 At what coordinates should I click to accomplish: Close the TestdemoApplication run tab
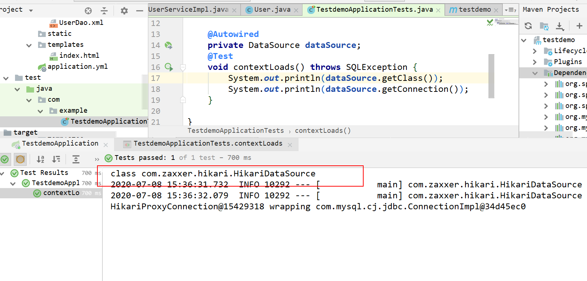[x=105, y=145]
